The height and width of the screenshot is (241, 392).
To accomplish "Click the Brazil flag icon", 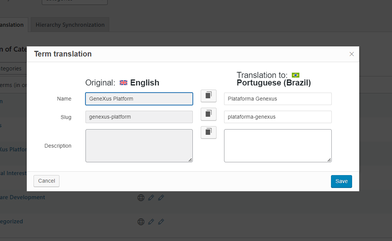I will (x=296, y=75).
